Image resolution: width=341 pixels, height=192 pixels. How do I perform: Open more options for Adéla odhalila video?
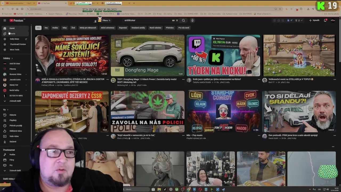(x=108, y=79)
